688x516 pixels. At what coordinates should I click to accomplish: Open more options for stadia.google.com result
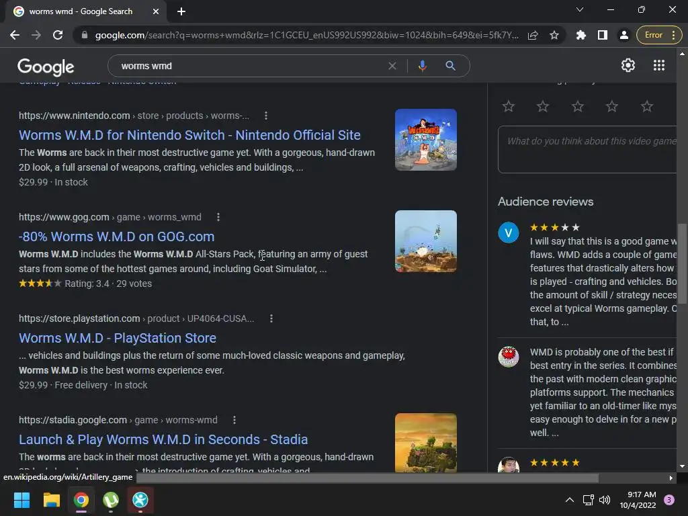tap(234, 420)
